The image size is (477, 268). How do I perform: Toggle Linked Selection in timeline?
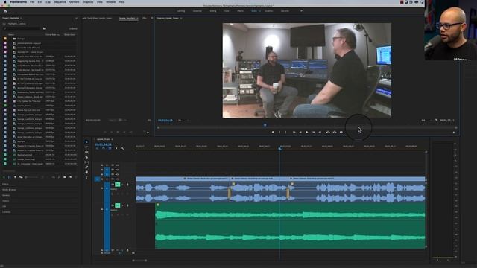pyautogui.click(x=110, y=149)
